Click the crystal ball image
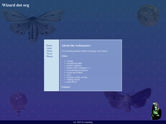Viewport: 166px width, 124px height. pos(18,104)
